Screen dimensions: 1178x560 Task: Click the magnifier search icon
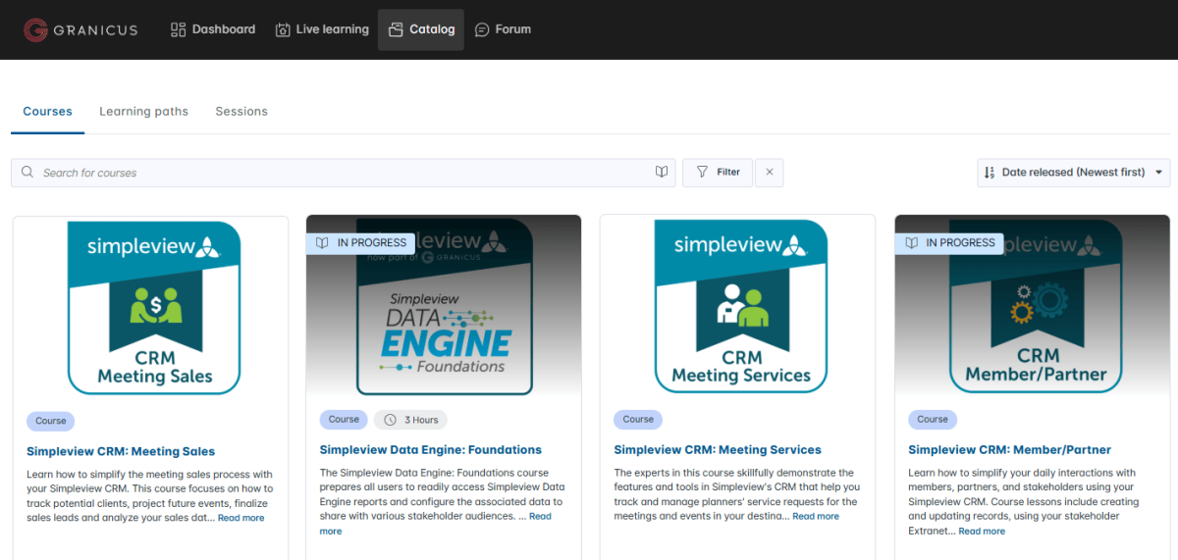click(27, 173)
